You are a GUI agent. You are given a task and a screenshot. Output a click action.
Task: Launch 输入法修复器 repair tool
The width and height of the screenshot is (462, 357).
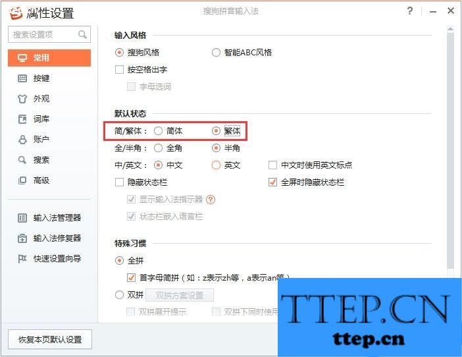[49, 238]
